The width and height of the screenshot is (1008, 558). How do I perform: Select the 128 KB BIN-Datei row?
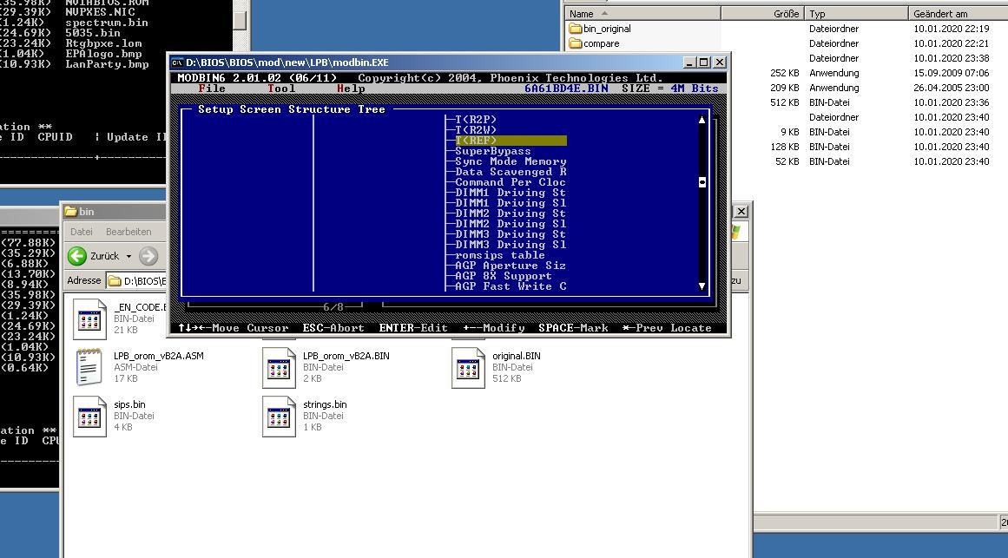click(786, 147)
